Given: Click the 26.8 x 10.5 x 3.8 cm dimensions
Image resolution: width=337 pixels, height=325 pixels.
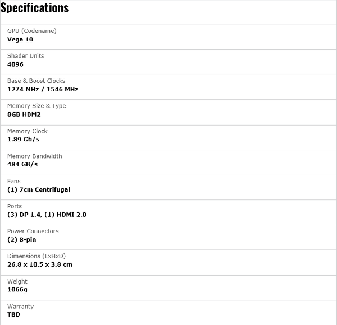Looking at the screenshot, I should pos(40,264).
